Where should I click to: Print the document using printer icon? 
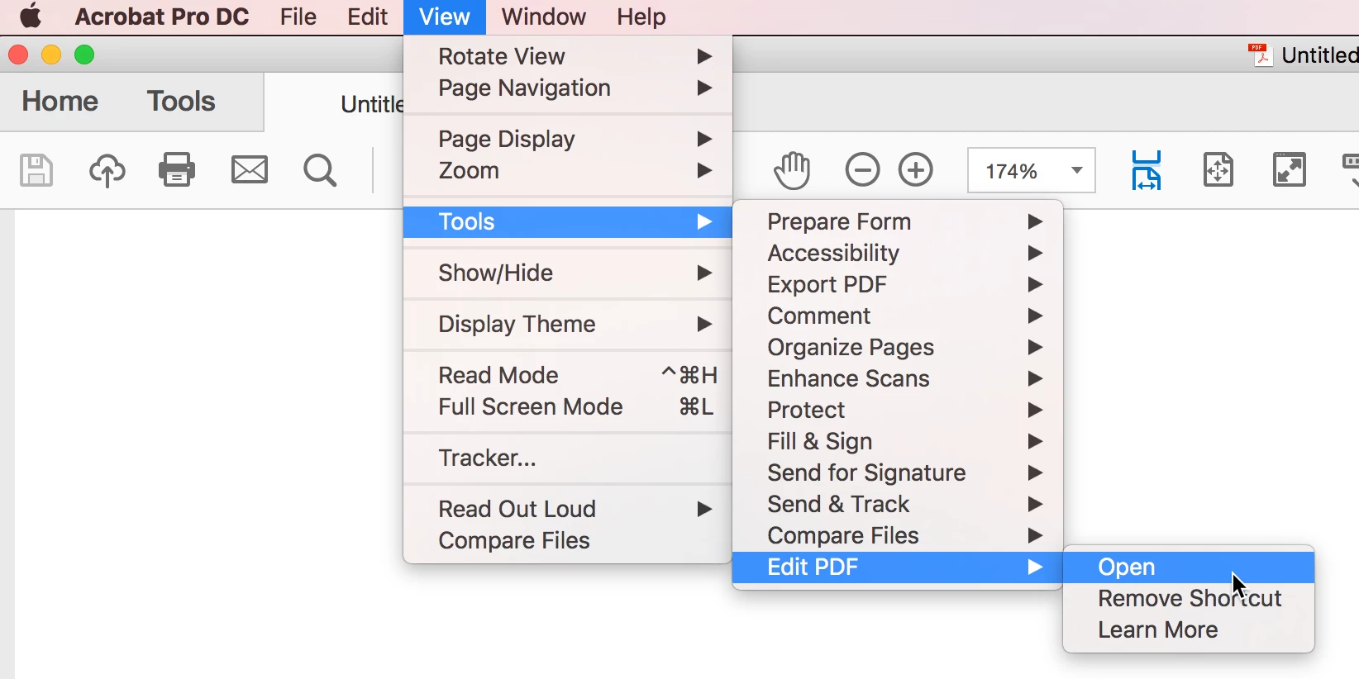[x=177, y=170]
